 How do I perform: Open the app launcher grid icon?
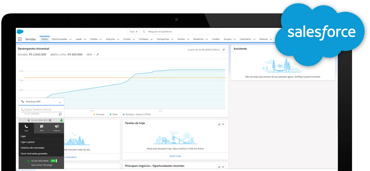(20, 39)
